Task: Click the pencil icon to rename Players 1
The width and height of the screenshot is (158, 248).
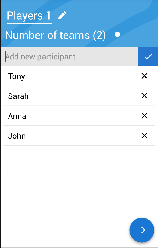Action: (x=62, y=15)
